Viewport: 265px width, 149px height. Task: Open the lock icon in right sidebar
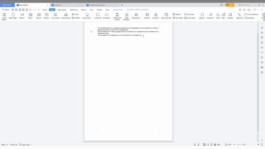[x=262, y=43]
